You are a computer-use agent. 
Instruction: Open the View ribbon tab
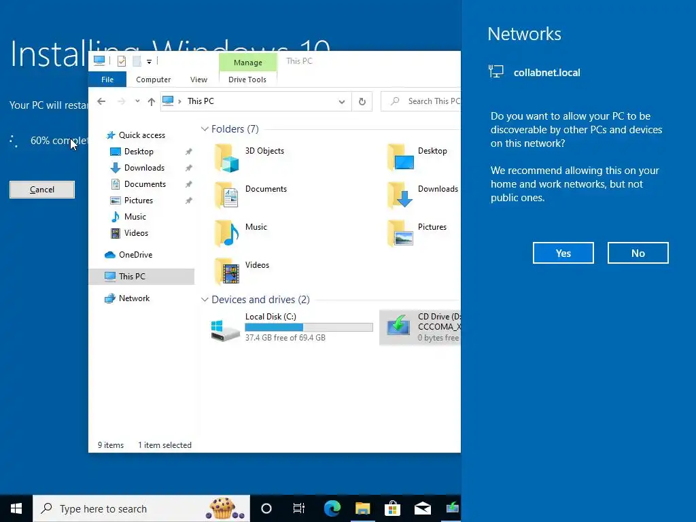click(199, 80)
